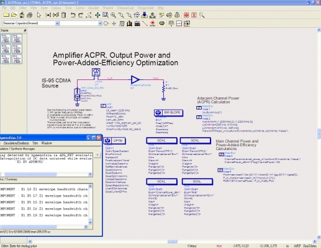
Task: Open the Tools menu
Action: click(x=68, y=8)
